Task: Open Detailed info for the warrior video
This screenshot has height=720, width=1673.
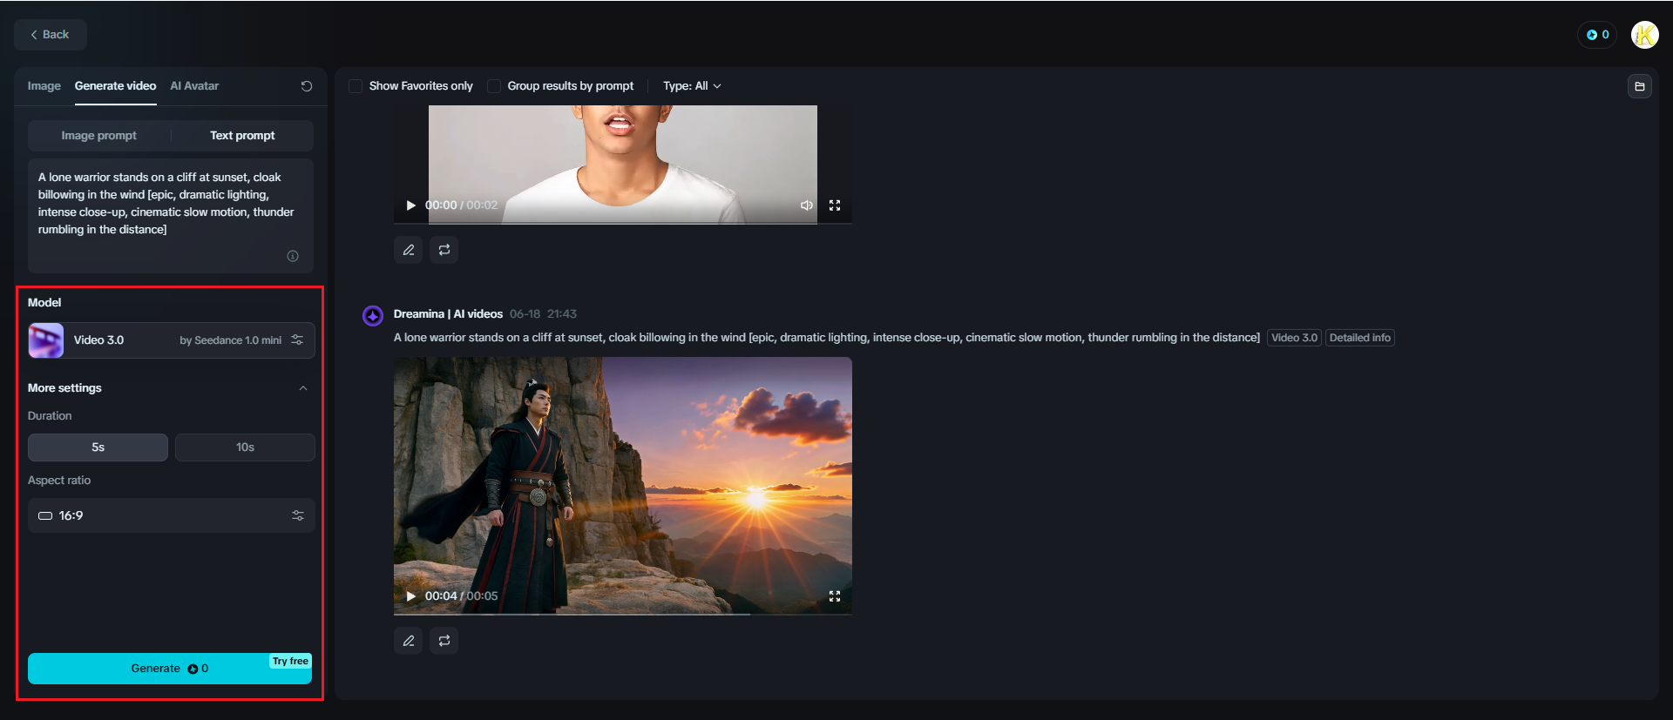Action: point(1360,338)
